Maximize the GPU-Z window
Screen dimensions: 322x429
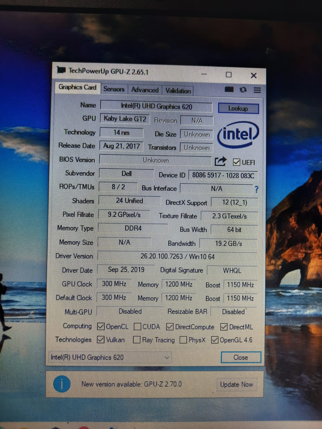[229, 75]
